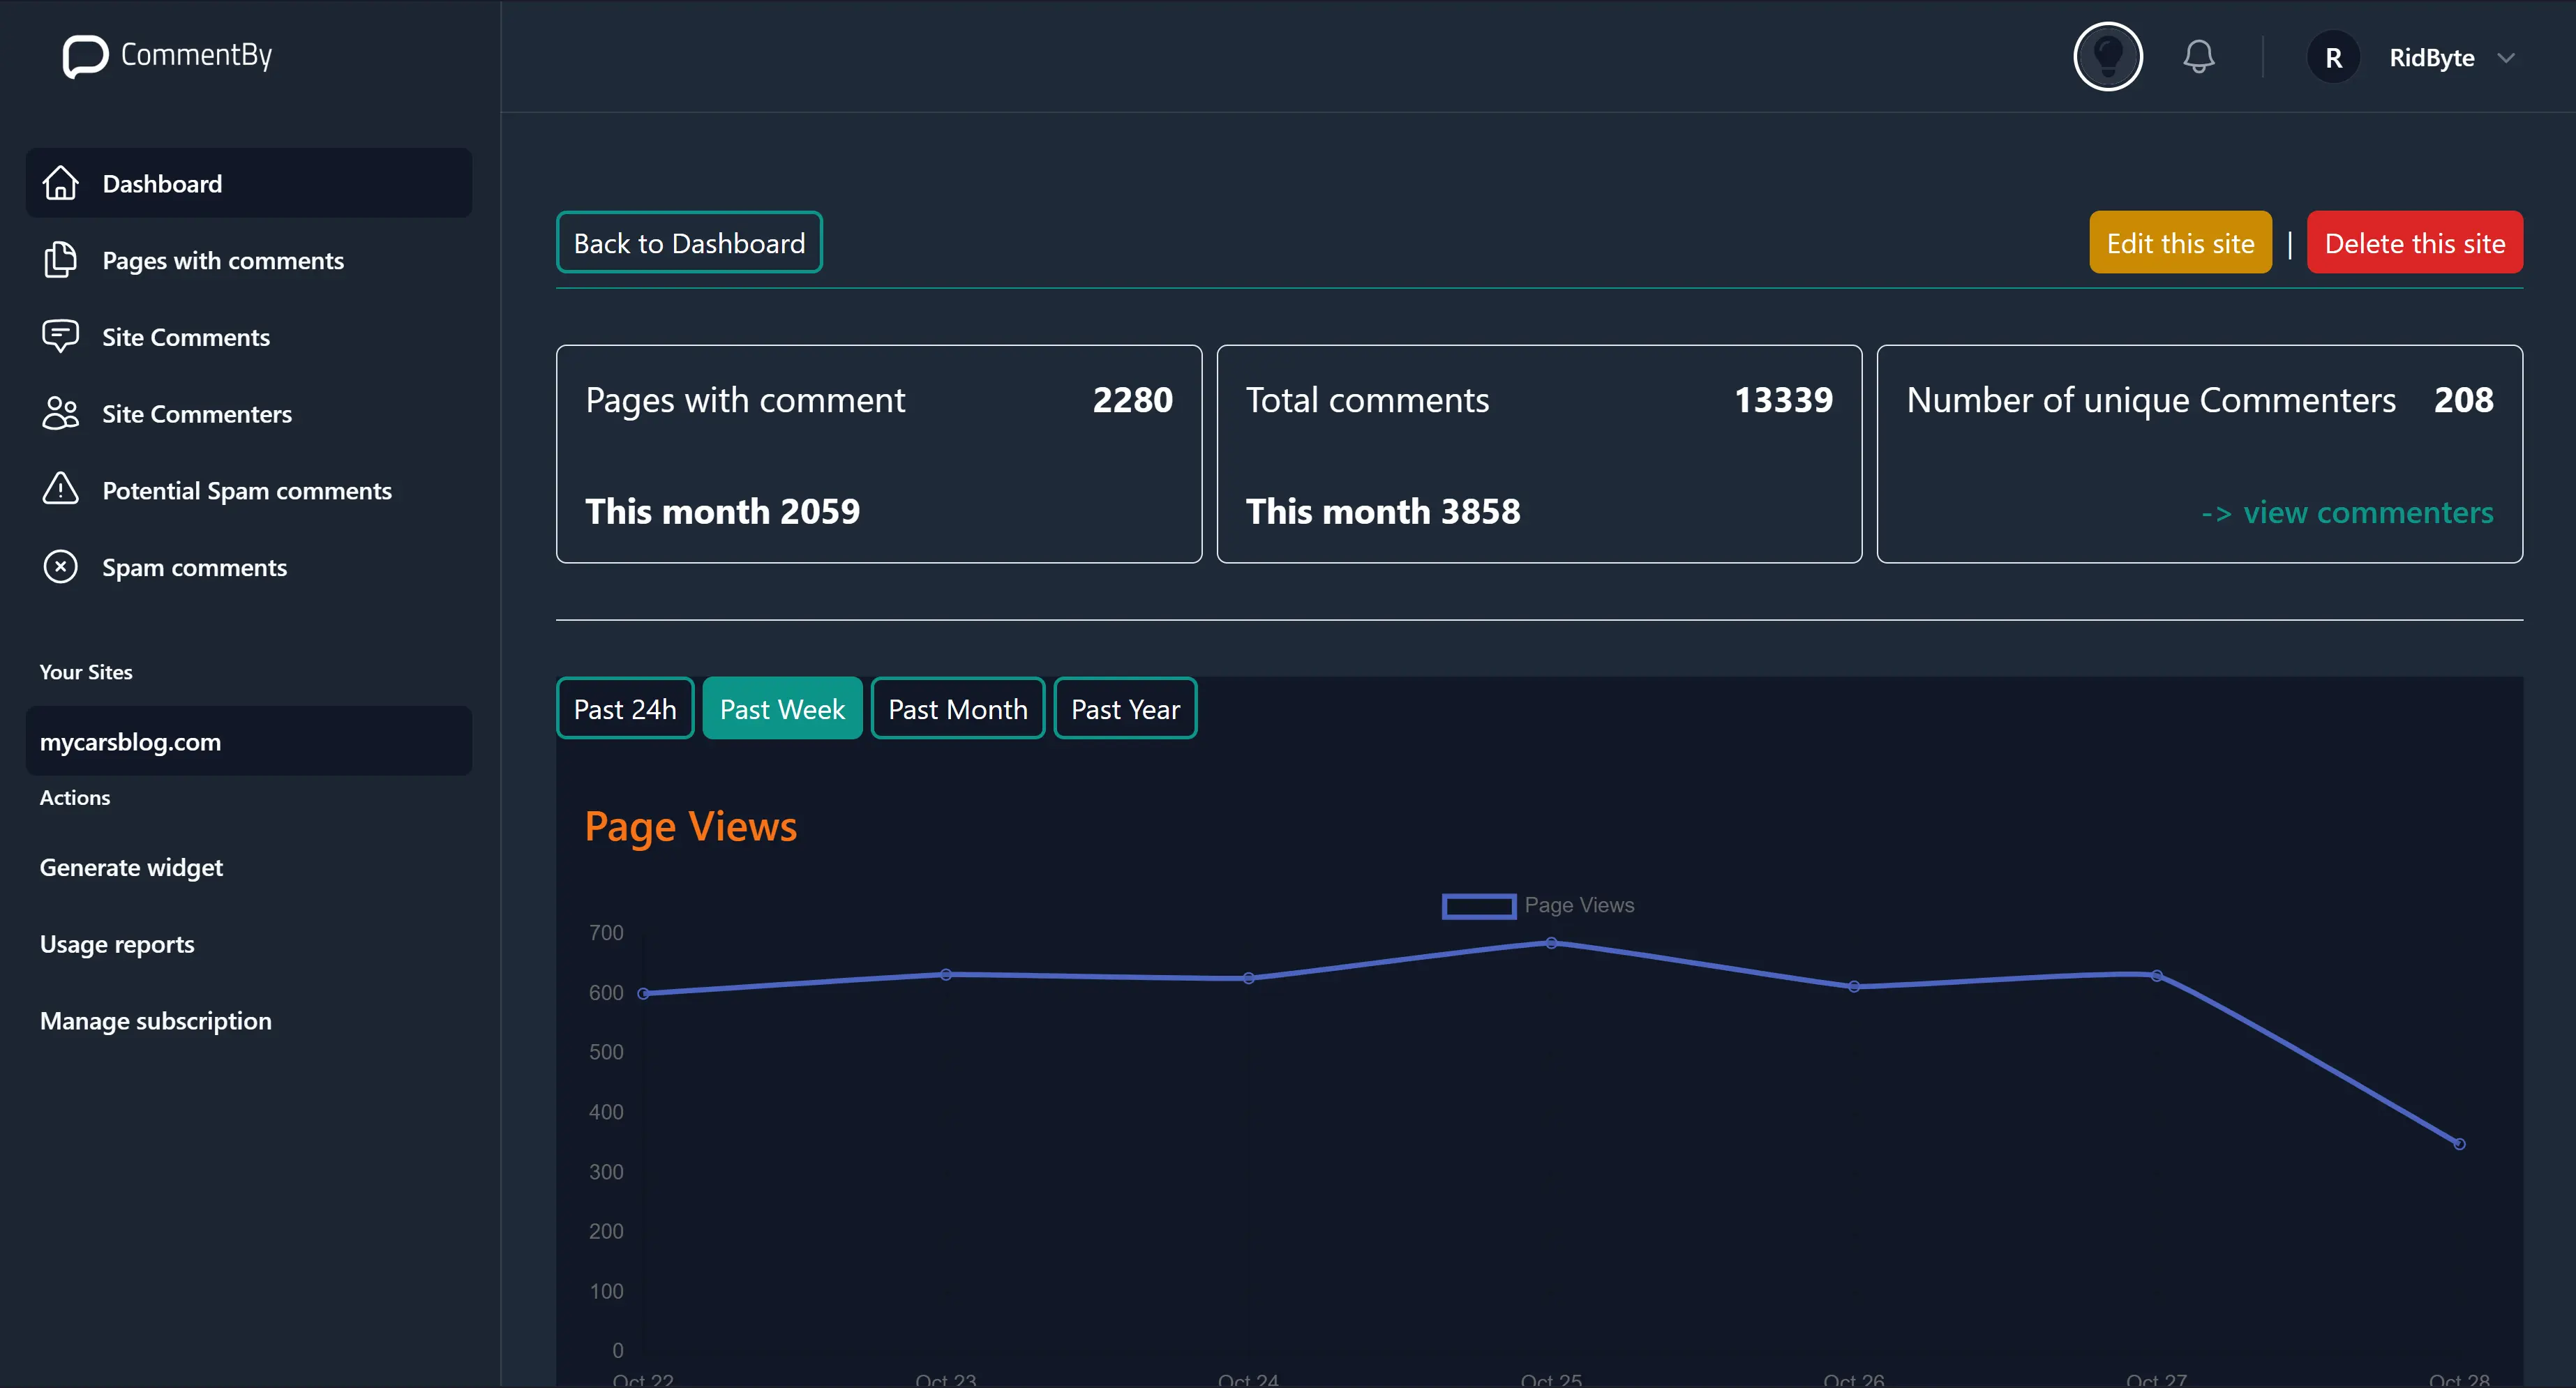Open Usage reports from Actions
The image size is (2576, 1388).
(x=117, y=943)
